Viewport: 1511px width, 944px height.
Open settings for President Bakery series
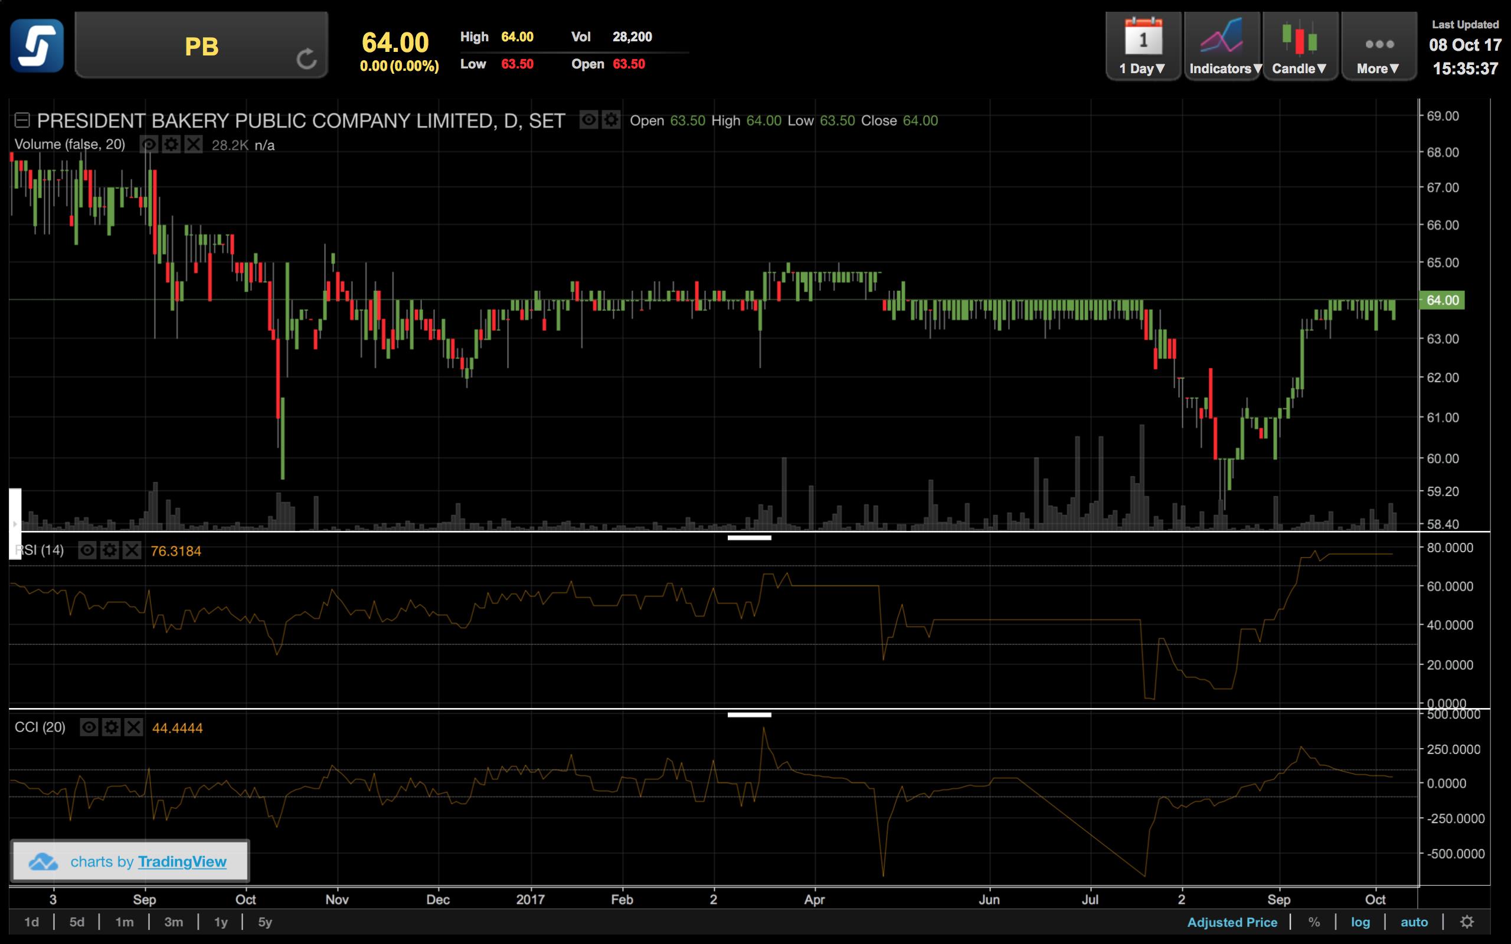point(611,120)
